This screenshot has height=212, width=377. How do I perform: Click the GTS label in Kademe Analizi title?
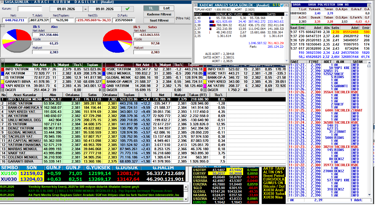coord(276,5)
